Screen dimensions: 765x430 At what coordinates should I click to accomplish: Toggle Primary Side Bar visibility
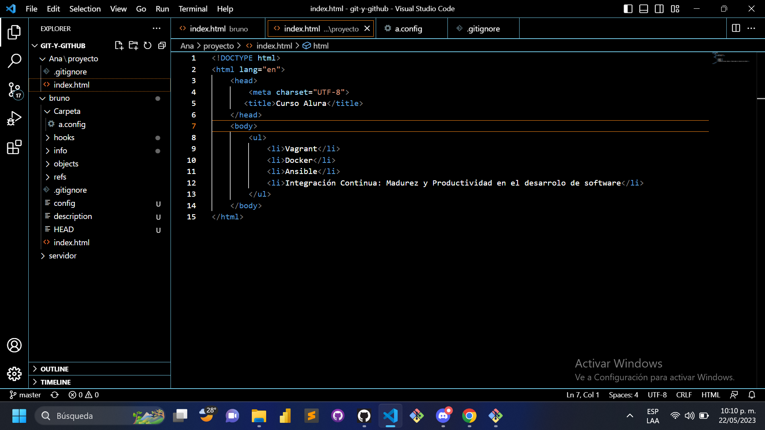[628, 9]
